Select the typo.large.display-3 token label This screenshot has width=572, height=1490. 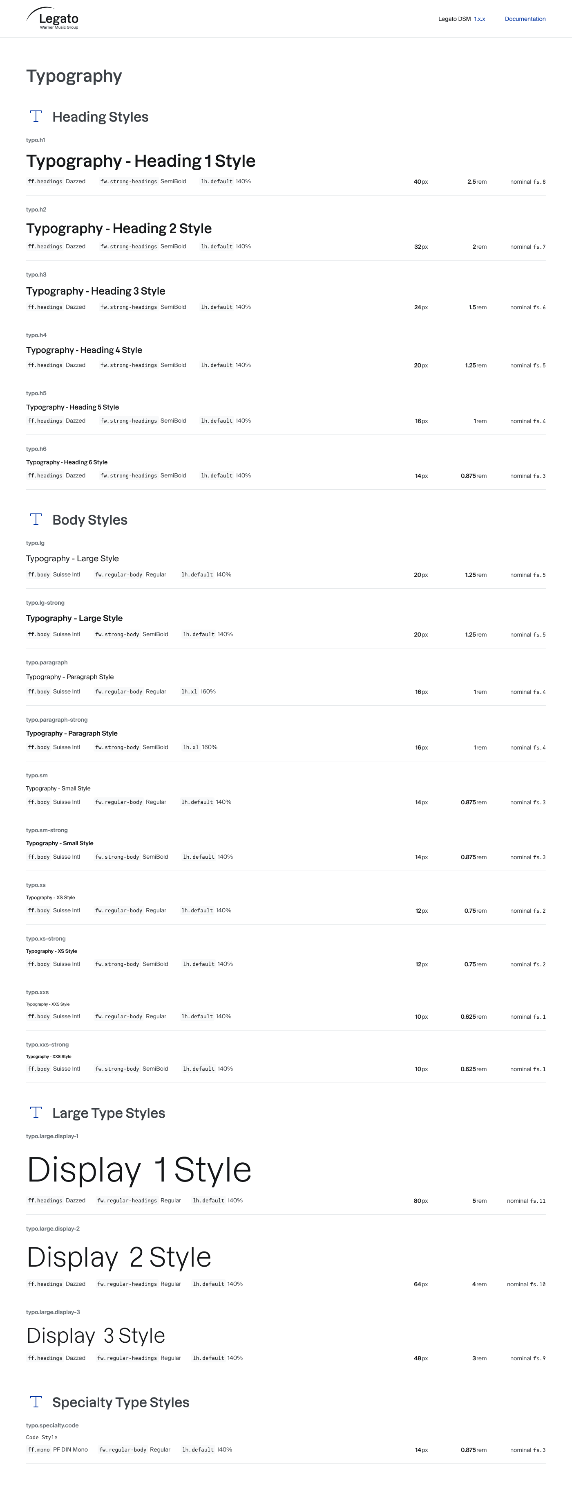point(53,1312)
